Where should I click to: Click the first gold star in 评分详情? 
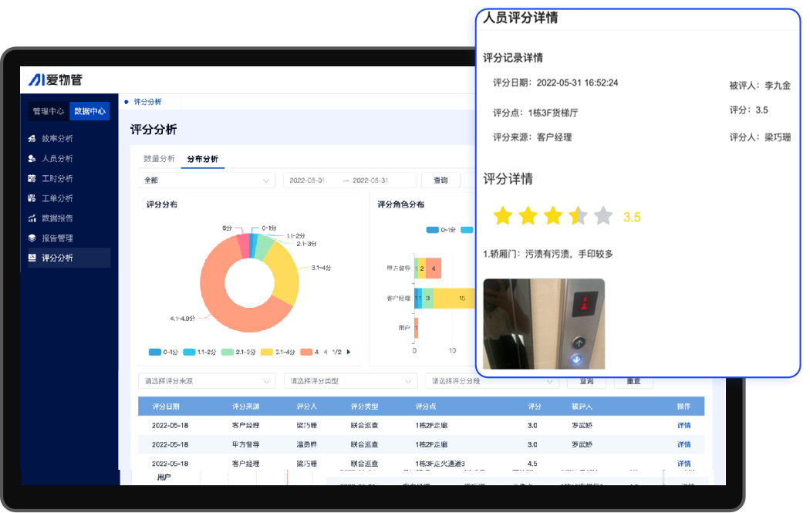pyautogui.click(x=503, y=215)
